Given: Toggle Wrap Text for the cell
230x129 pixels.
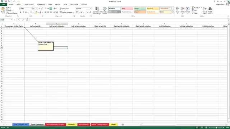Looking at the screenshot, I should [64, 9].
